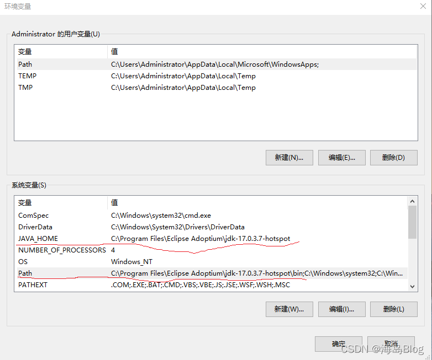Click 值 column header in system variables
The width and height of the screenshot is (432, 360).
tap(257, 203)
